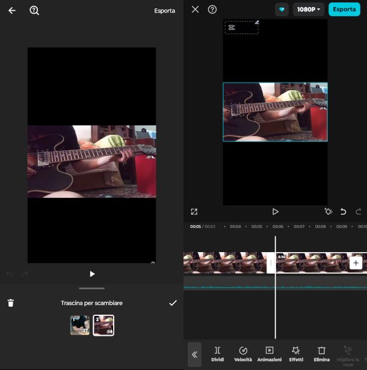
Task: Open the 1080P resolution dropdown
Action: click(x=308, y=10)
